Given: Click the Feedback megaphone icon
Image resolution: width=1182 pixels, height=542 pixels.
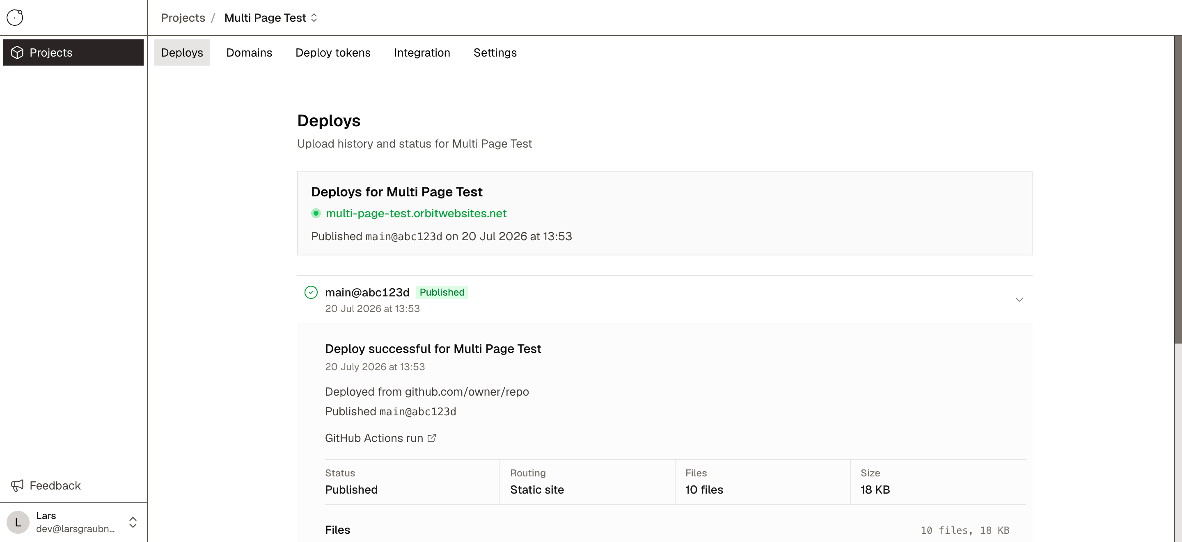Looking at the screenshot, I should tap(17, 485).
